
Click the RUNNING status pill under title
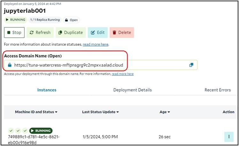16,20
